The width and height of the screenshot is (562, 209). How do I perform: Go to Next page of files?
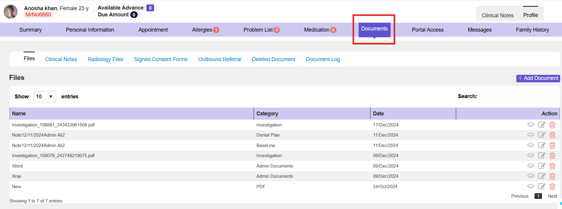552,196
